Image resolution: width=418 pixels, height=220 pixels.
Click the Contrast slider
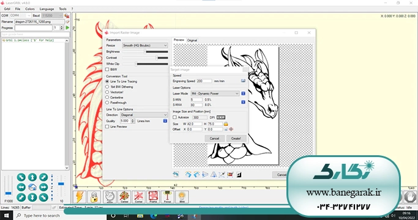click(145, 58)
